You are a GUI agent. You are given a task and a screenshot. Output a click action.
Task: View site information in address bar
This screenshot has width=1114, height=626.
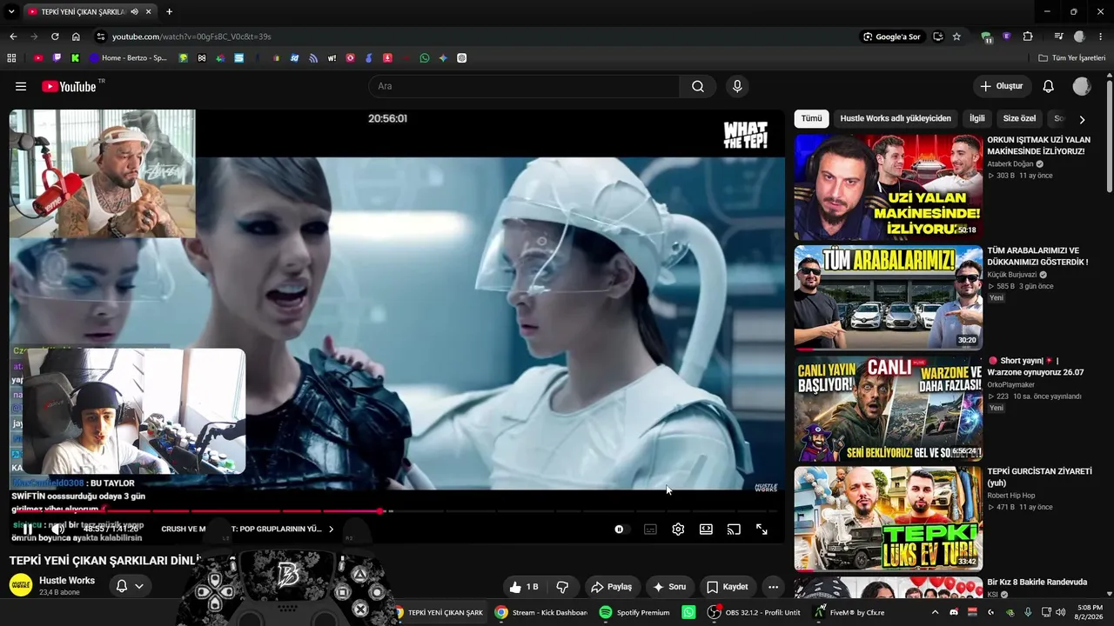click(x=101, y=37)
